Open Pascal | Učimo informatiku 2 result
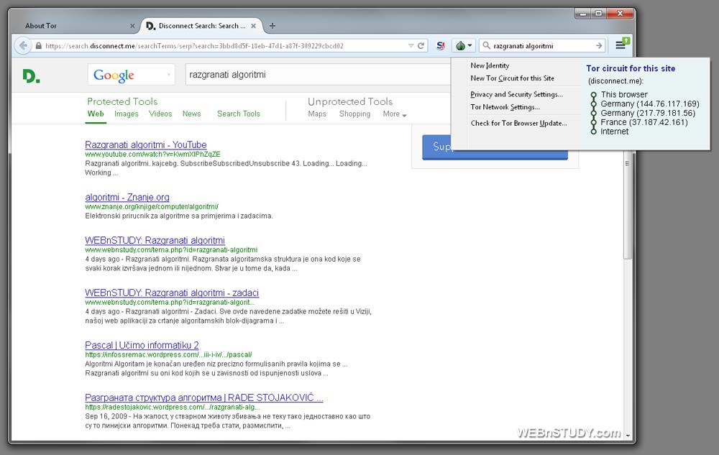 pyautogui.click(x=142, y=345)
